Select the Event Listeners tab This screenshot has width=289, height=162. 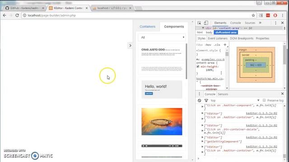218,38
